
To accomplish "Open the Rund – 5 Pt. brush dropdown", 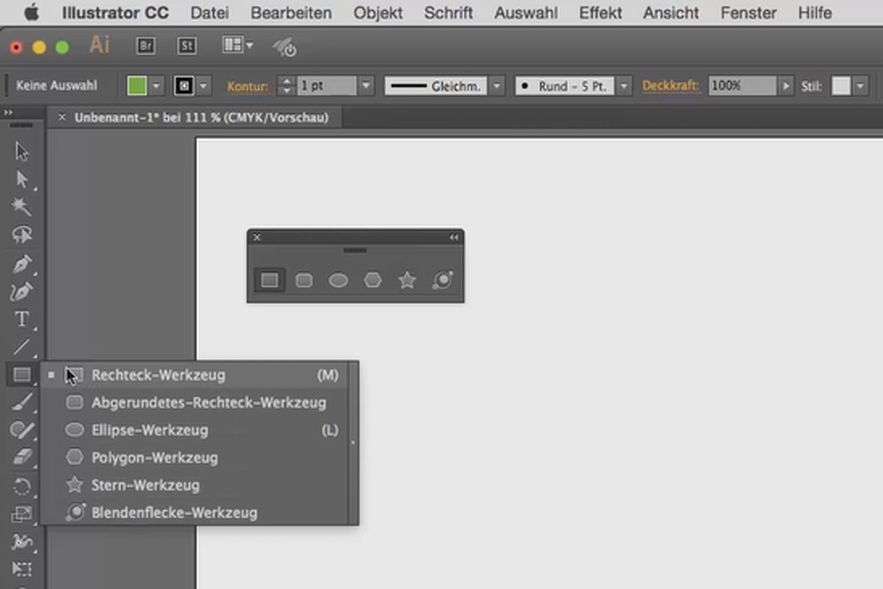I will 623,85.
